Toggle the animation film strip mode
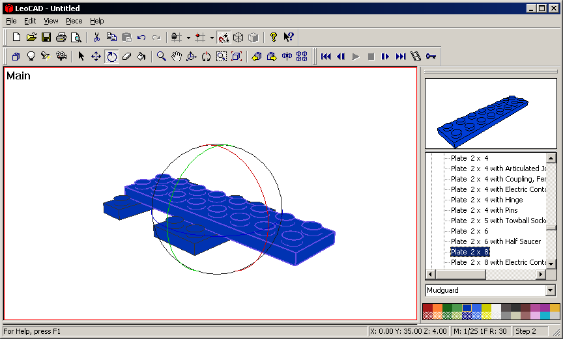 [x=416, y=57]
